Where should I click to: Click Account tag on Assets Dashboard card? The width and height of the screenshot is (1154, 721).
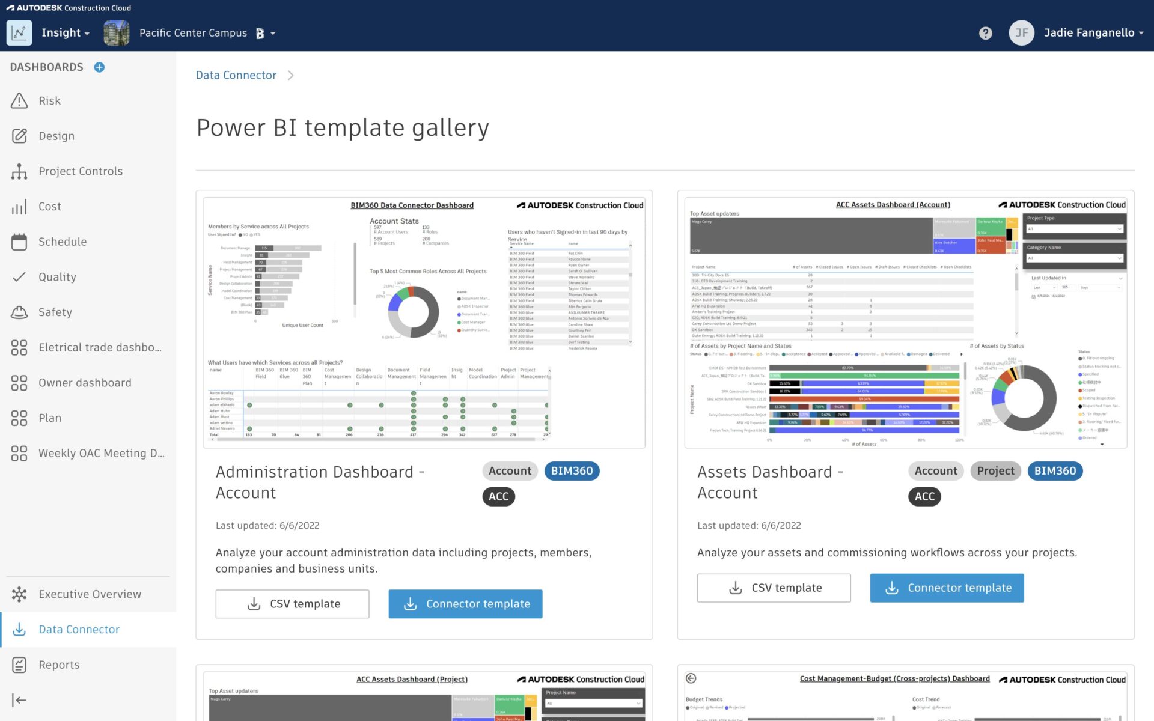tap(936, 471)
